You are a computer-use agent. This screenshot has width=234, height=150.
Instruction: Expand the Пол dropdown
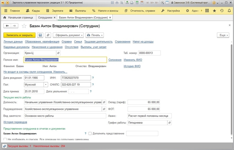tap(46, 84)
